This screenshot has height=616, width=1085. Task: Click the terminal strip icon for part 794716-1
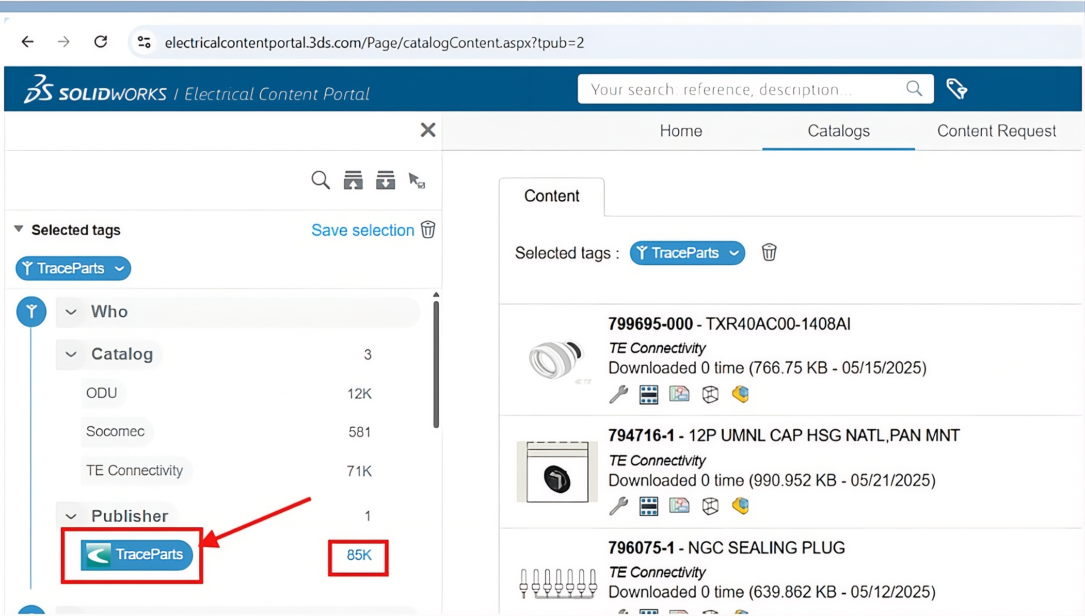pos(649,506)
